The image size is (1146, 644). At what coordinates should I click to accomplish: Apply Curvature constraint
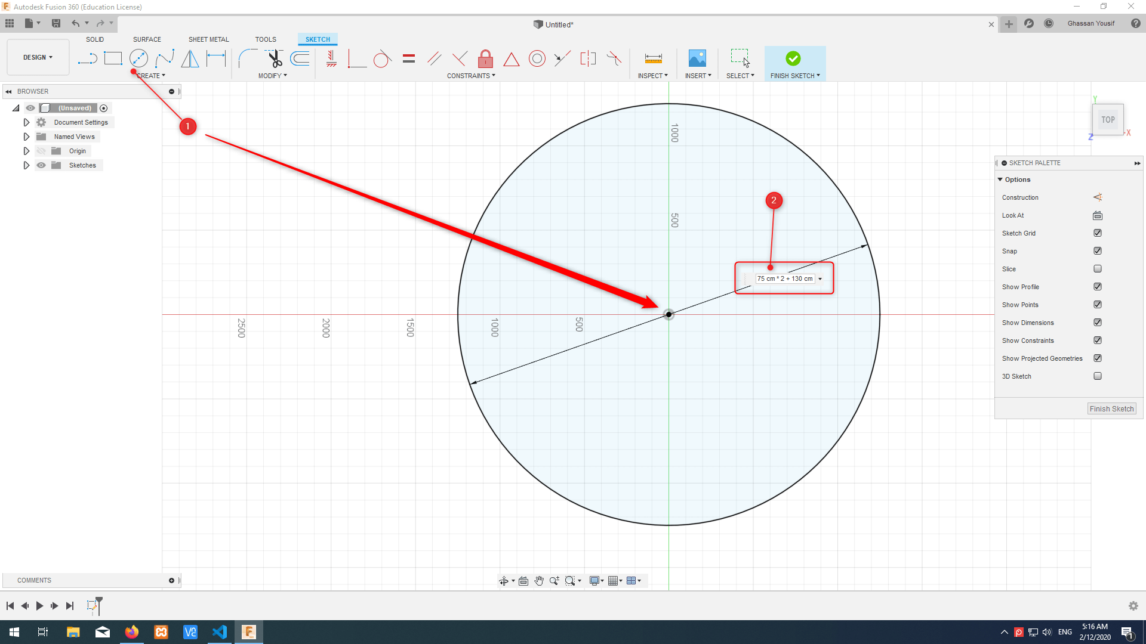(x=614, y=58)
